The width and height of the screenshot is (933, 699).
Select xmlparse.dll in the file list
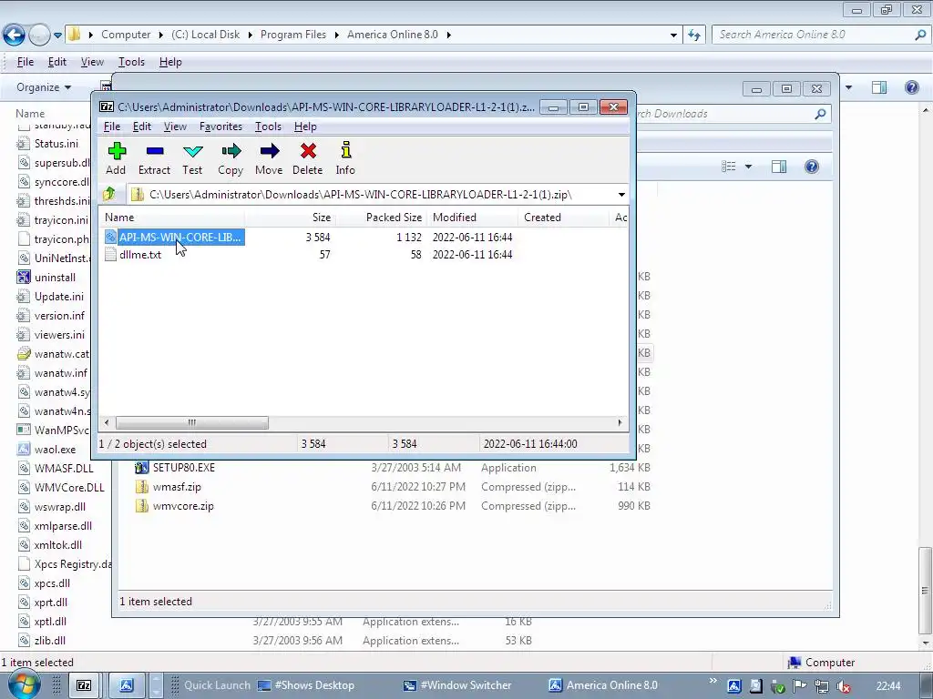(54, 526)
